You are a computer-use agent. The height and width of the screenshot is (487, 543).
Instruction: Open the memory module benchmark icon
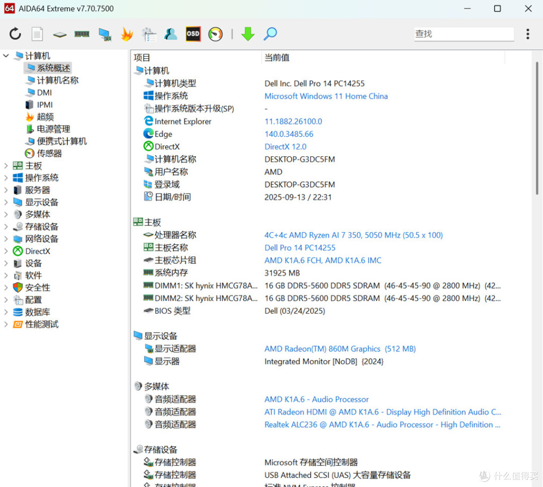[82, 34]
